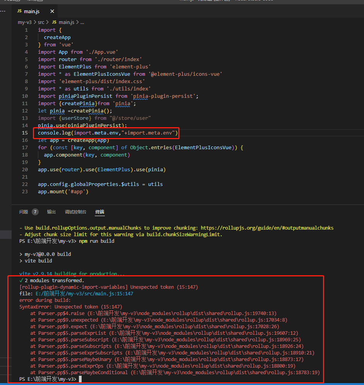364x385 pixels.
Task: Click app.component call on line 18
Action: click(87, 155)
